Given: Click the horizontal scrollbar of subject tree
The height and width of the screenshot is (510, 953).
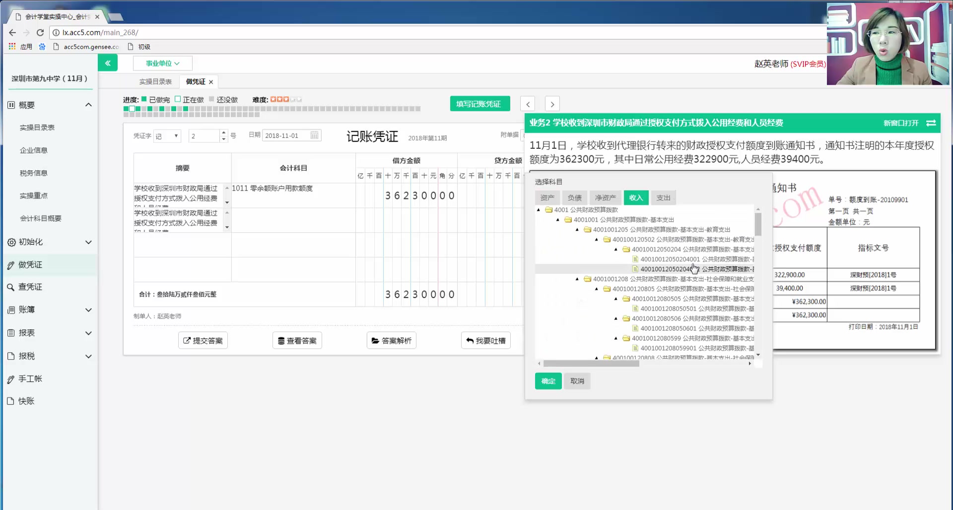Looking at the screenshot, I should pyautogui.click(x=591, y=364).
